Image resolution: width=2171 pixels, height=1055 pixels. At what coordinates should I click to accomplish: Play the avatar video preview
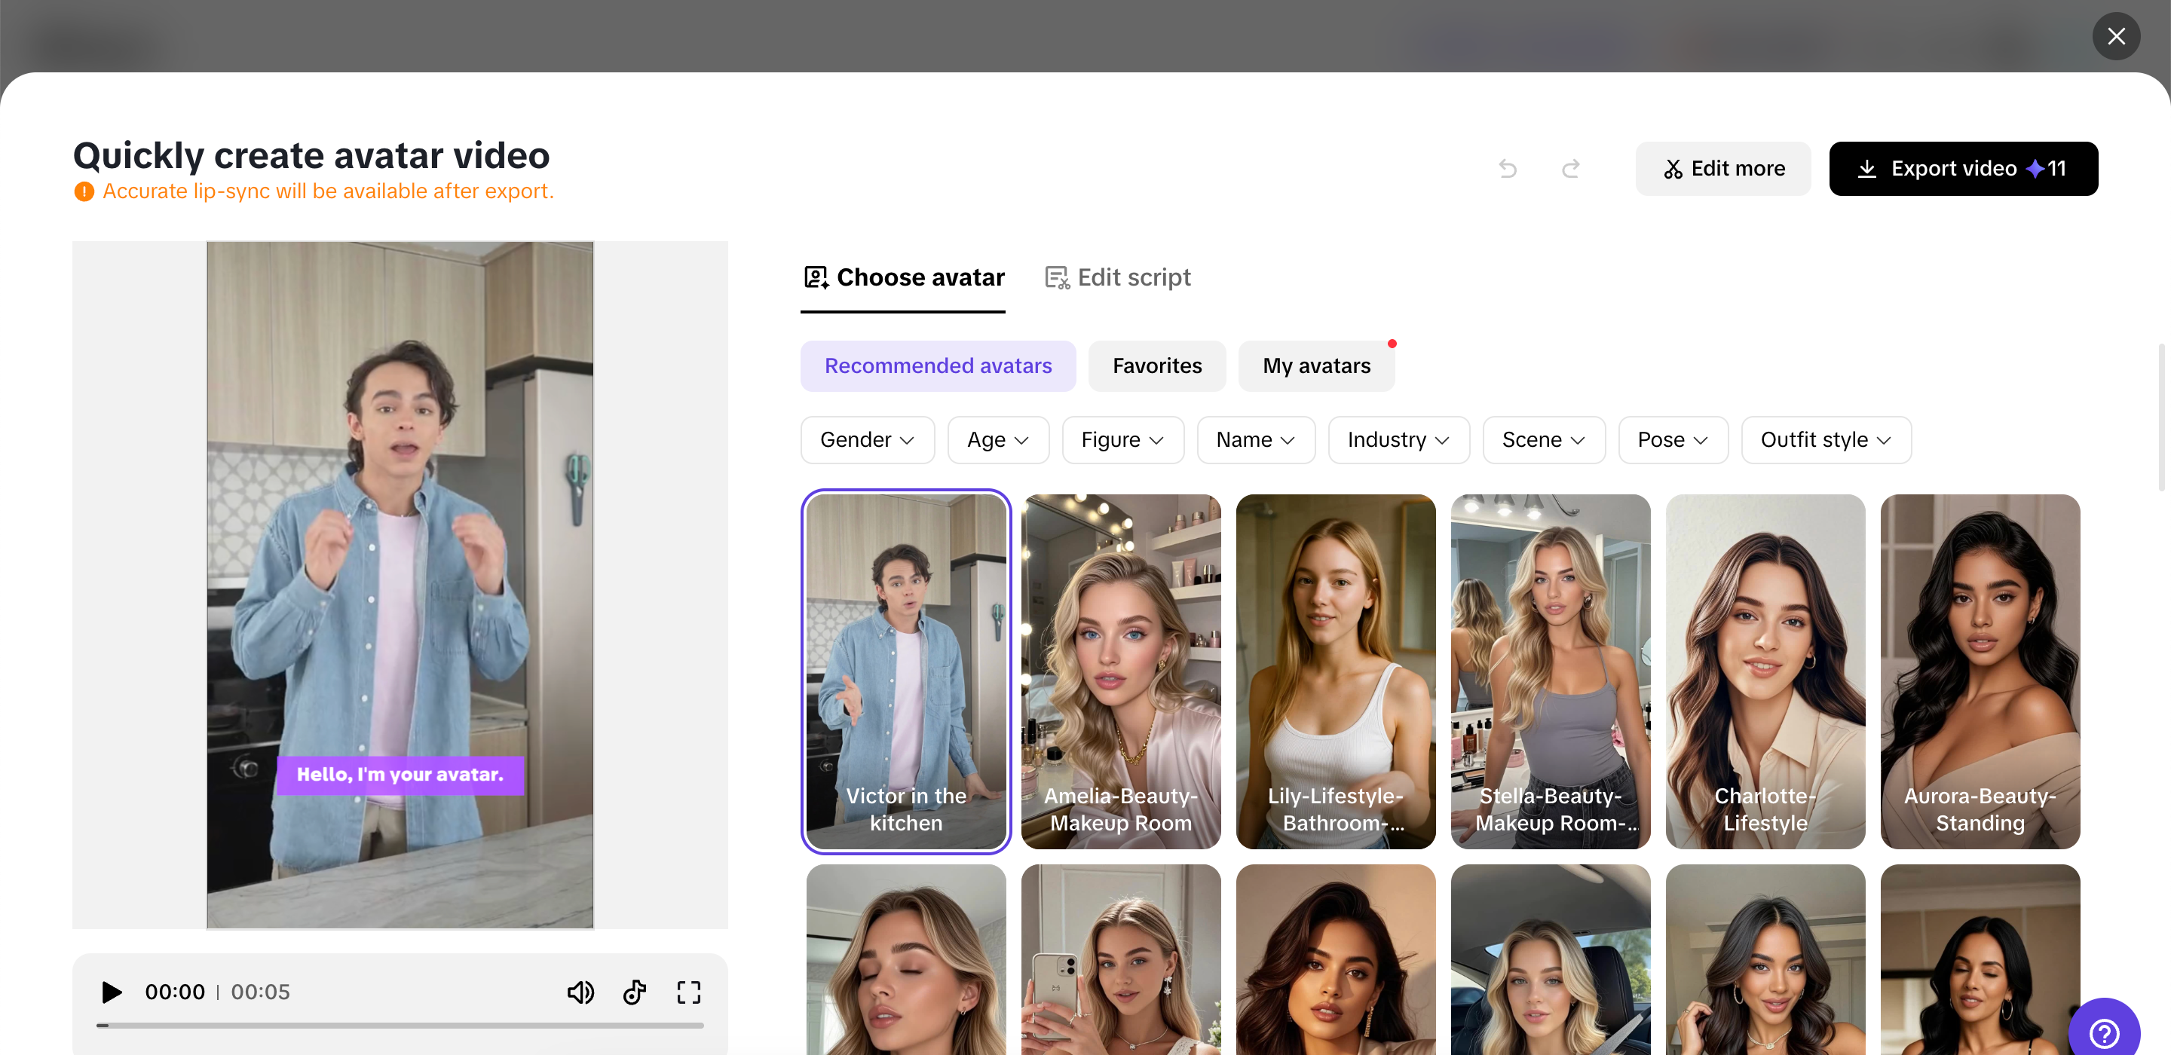112,992
